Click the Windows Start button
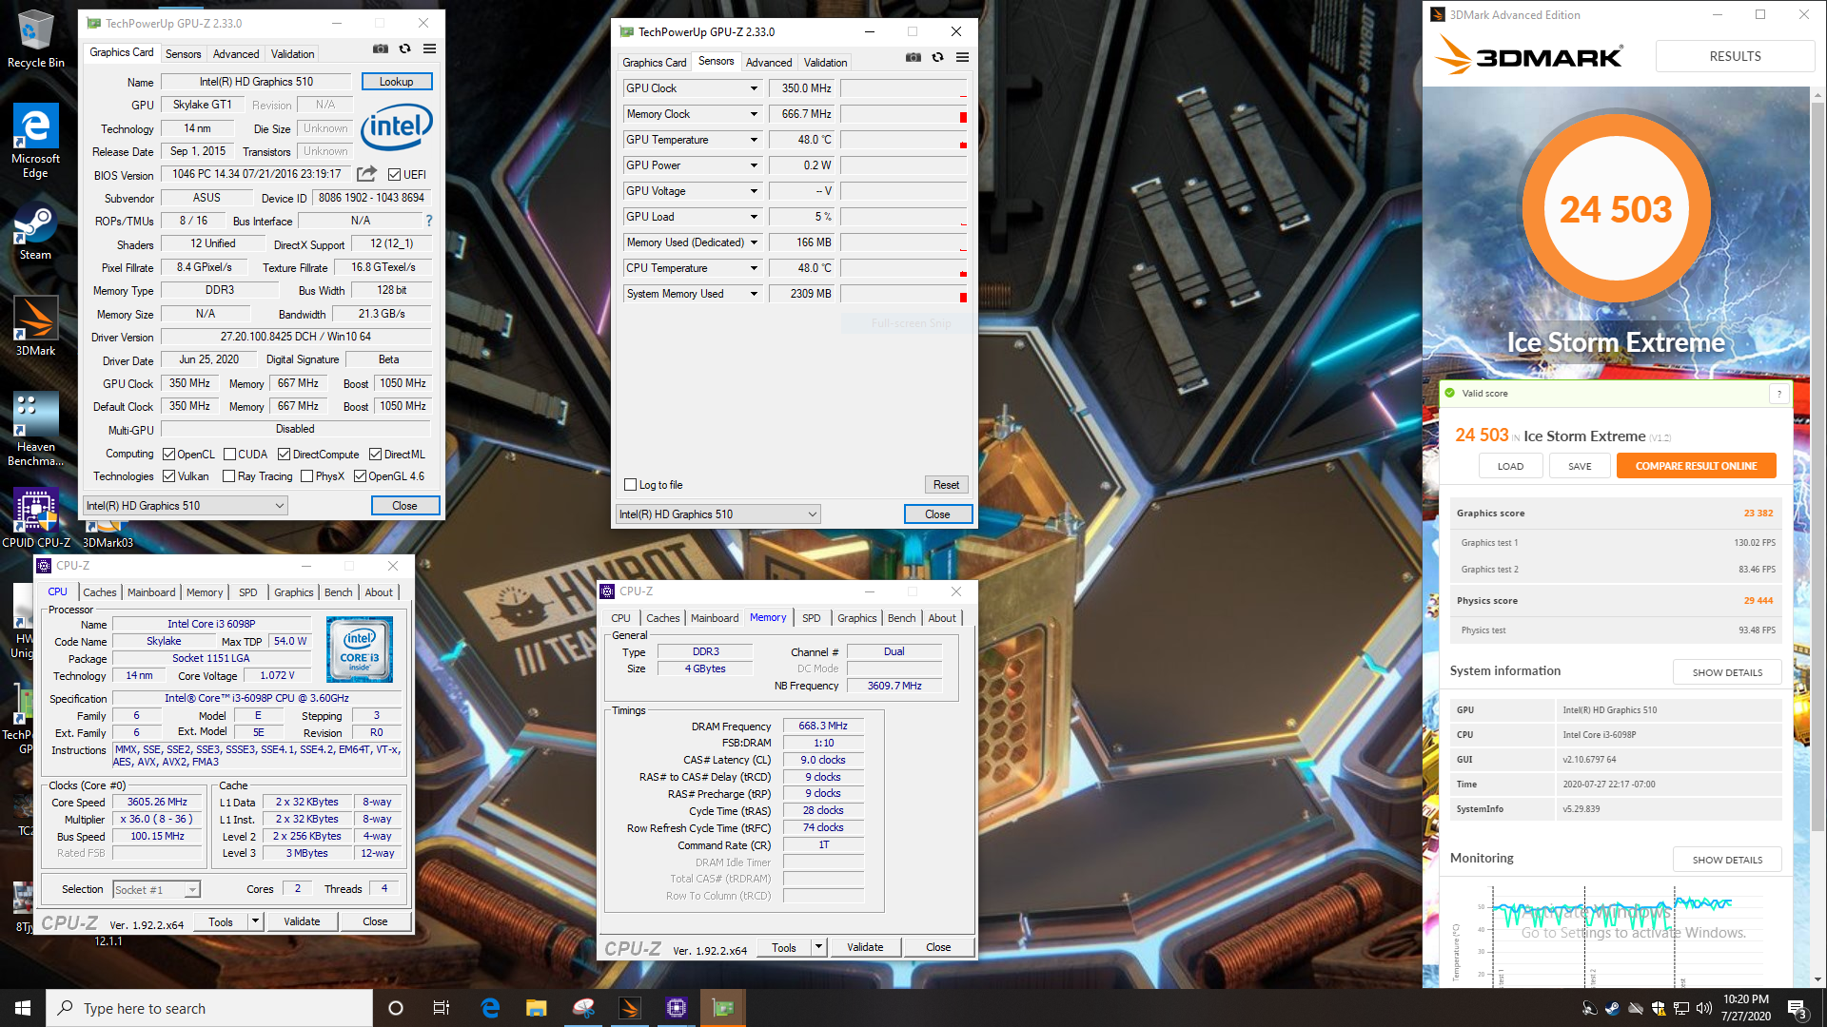The width and height of the screenshot is (1827, 1027). (x=23, y=1008)
